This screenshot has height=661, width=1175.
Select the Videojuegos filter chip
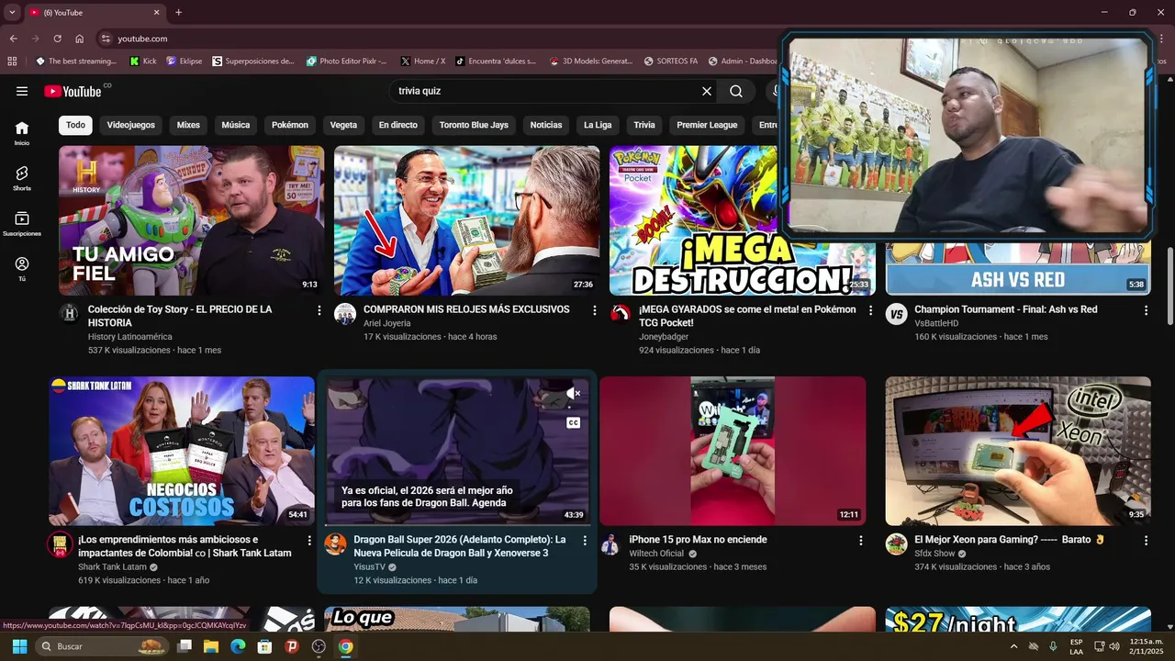point(131,125)
